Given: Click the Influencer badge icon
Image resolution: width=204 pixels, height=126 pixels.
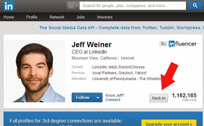Looking at the screenshot, I should pyautogui.click(x=182, y=44).
